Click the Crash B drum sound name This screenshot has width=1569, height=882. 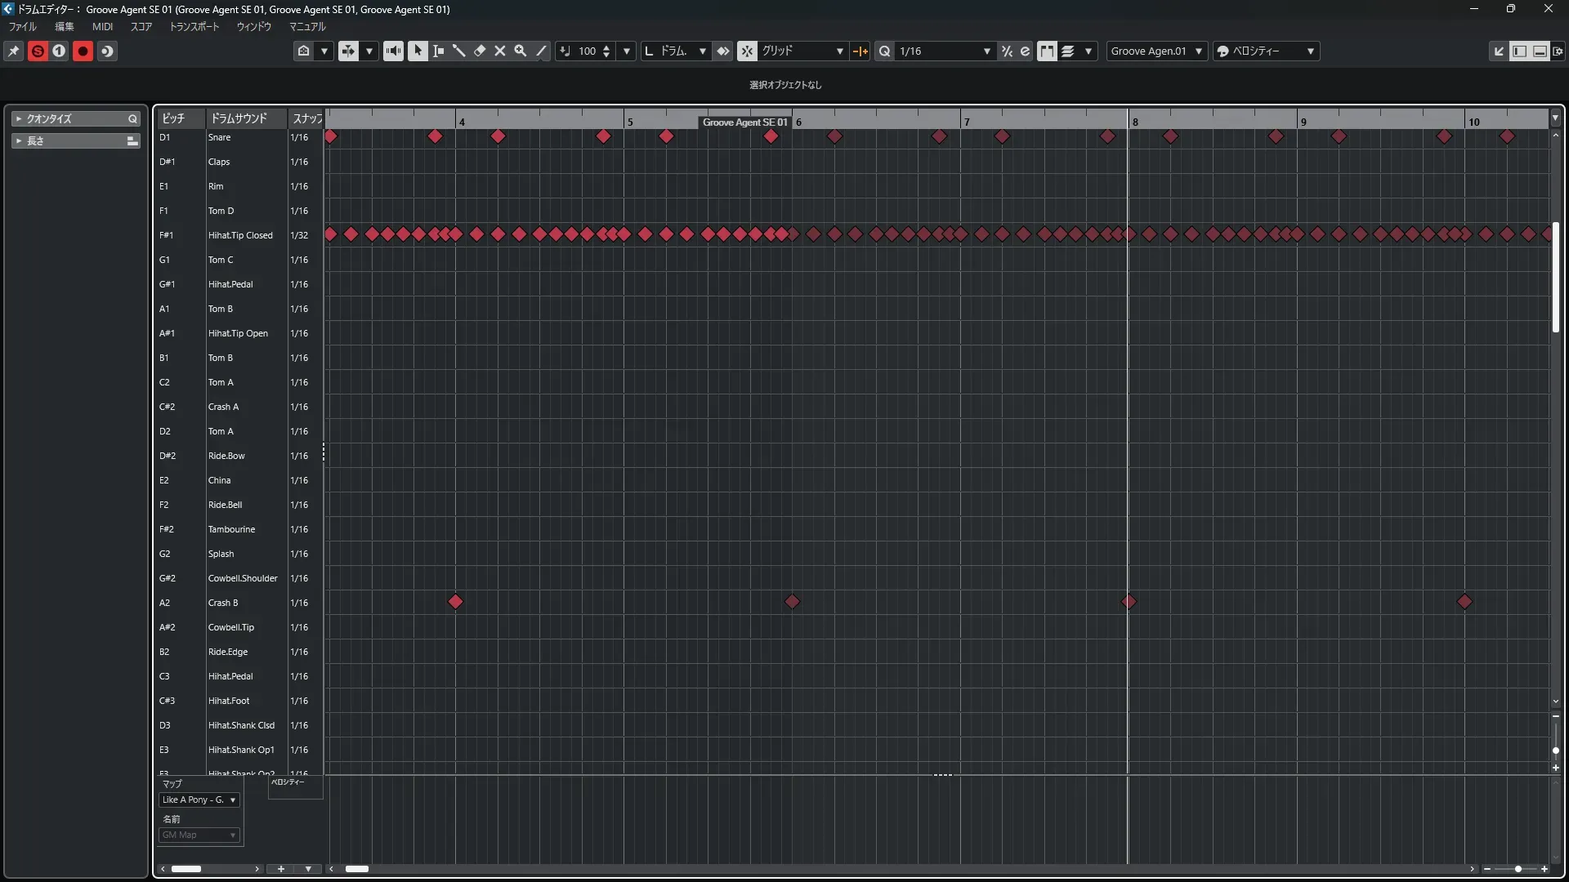223,603
